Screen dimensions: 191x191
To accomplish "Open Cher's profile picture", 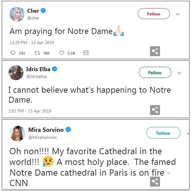I will click(16, 14).
